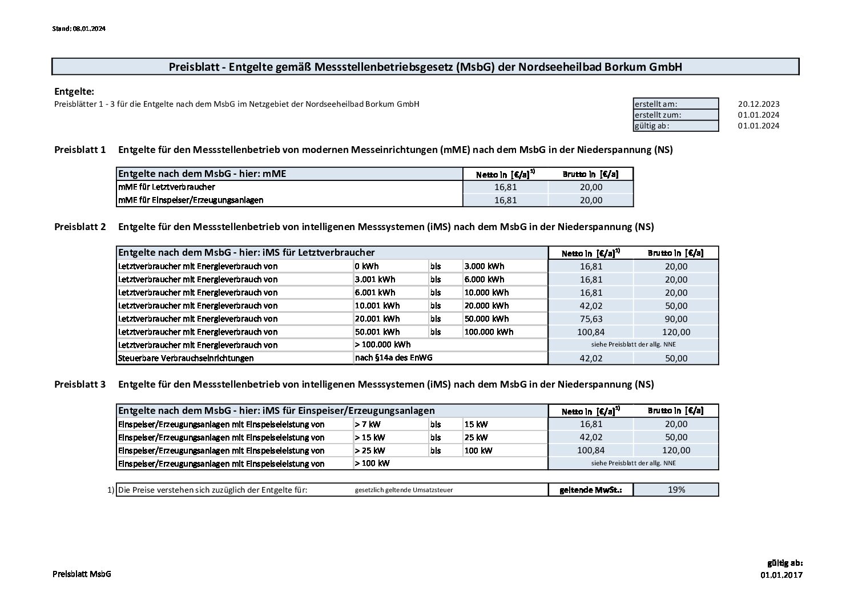Click the Preisblatt title header
854x604 pixels.
coord(425,67)
